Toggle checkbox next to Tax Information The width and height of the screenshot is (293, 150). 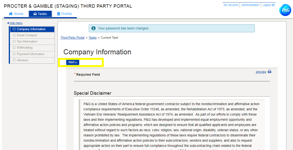(x=14, y=41)
